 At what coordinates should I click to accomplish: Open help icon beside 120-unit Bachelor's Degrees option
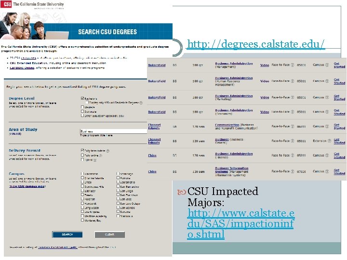[x=141, y=103]
